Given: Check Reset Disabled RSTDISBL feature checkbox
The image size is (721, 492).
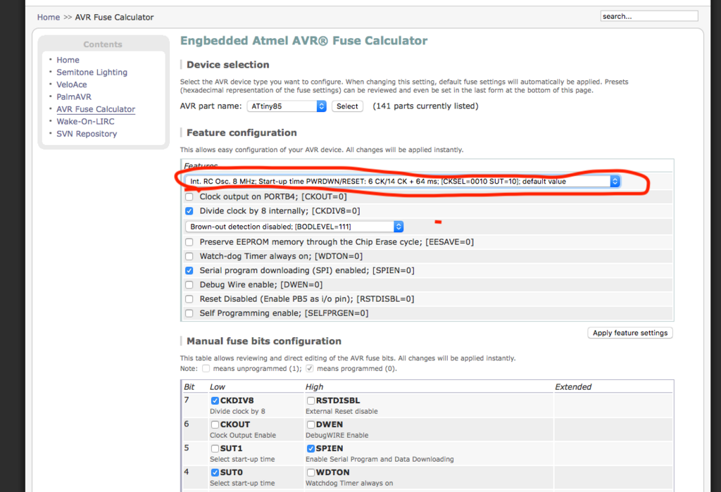Looking at the screenshot, I should (x=189, y=299).
